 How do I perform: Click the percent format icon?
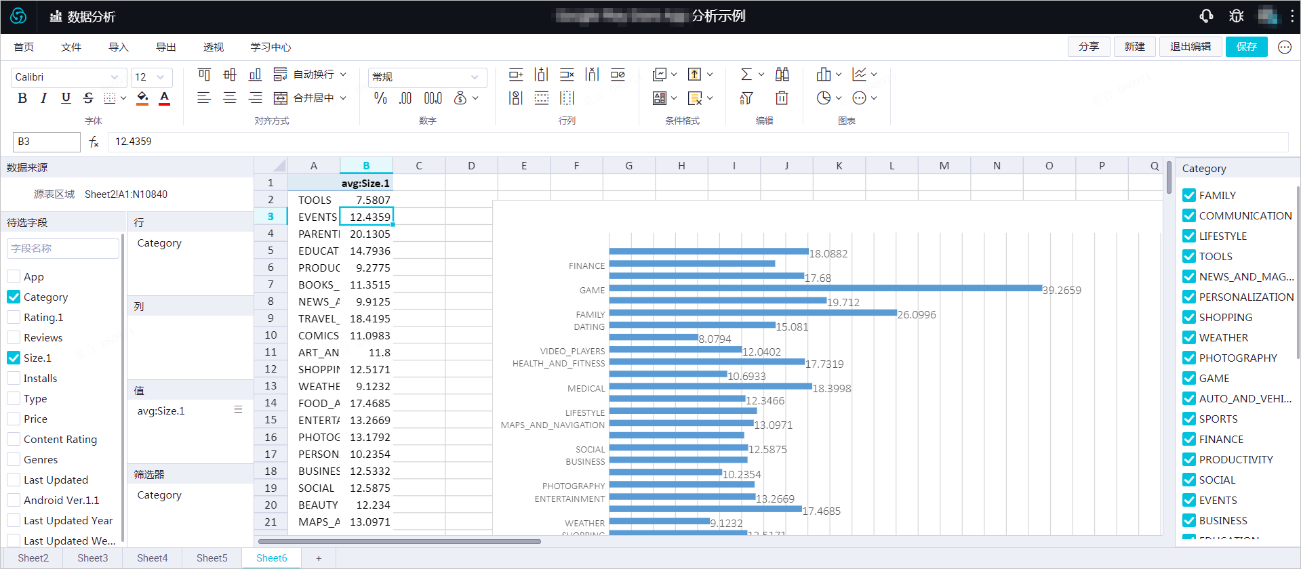click(x=380, y=98)
